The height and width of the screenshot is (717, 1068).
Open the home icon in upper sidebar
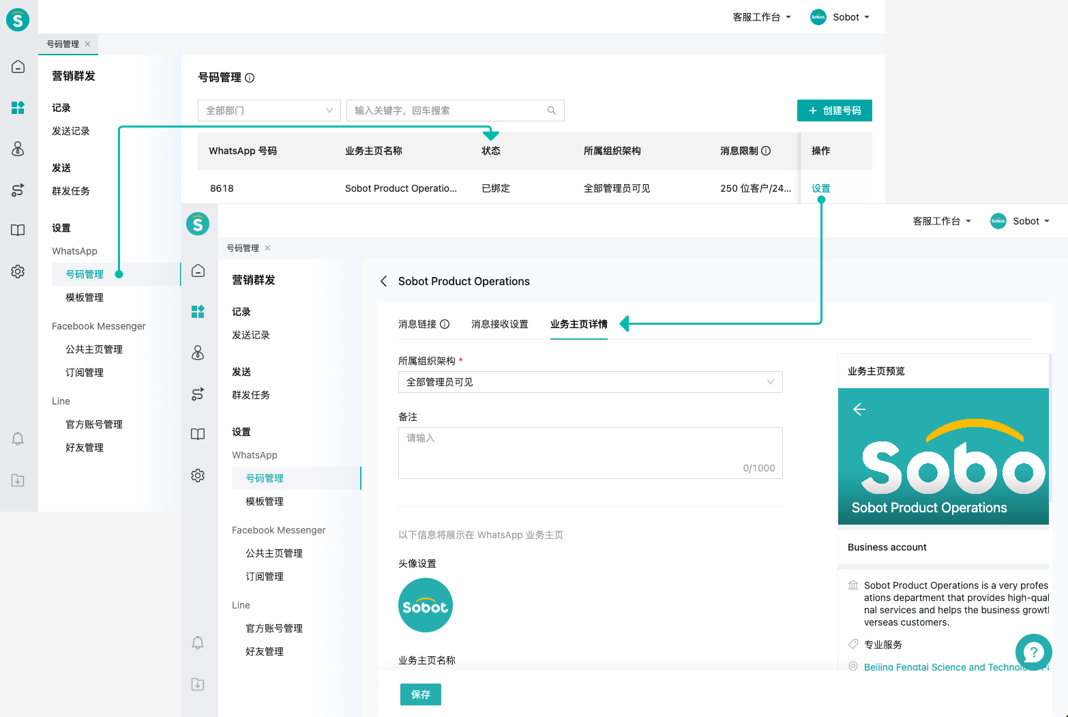pos(18,67)
